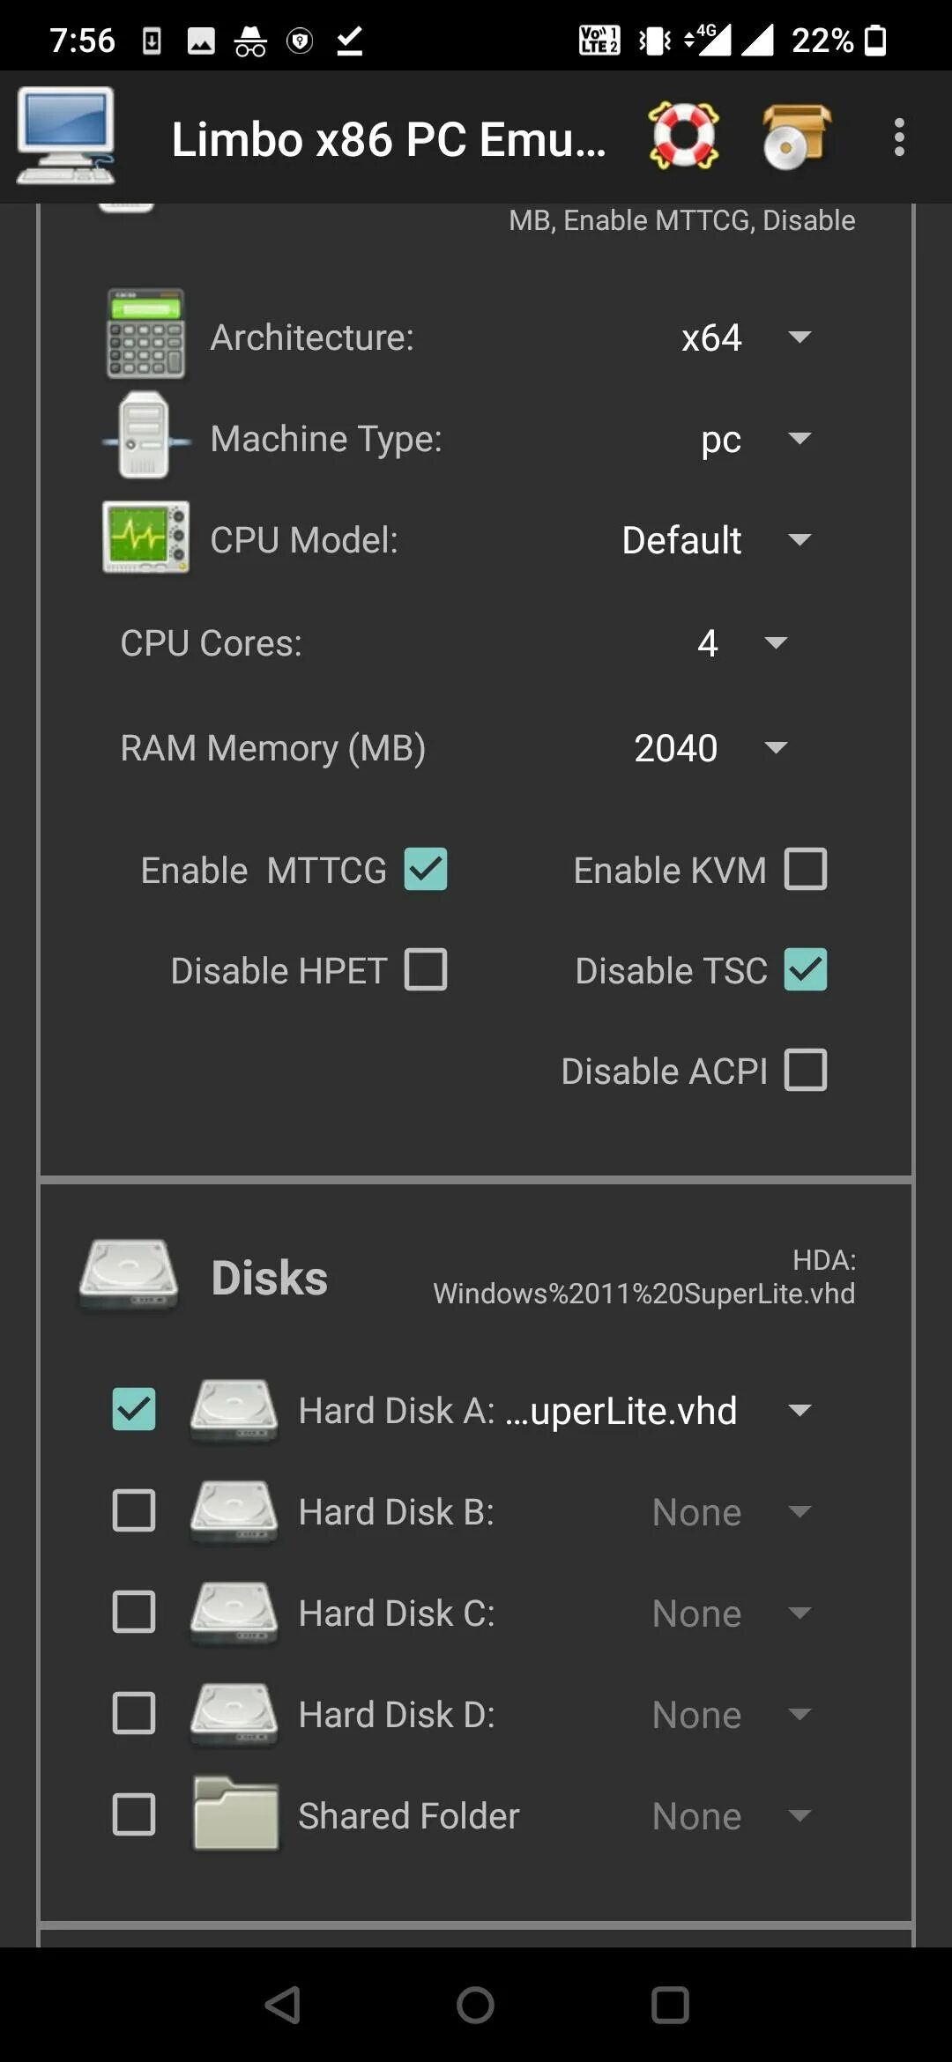Uncheck the Enable MTTCG checkbox
The height and width of the screenshot is (2062, 952).
(x=426, y=869)
